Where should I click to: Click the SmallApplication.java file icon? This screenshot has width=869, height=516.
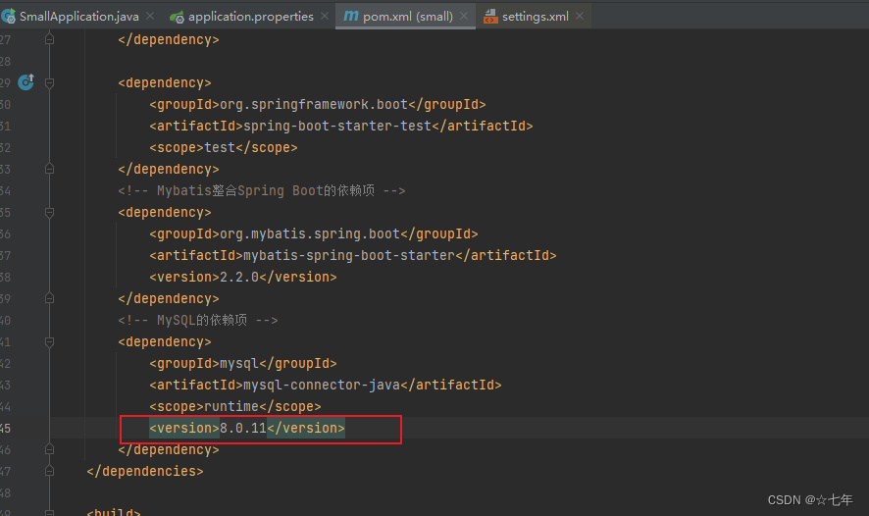[8, 17]
